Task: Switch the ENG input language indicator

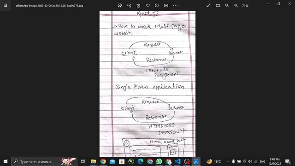Action: [262, 161]
